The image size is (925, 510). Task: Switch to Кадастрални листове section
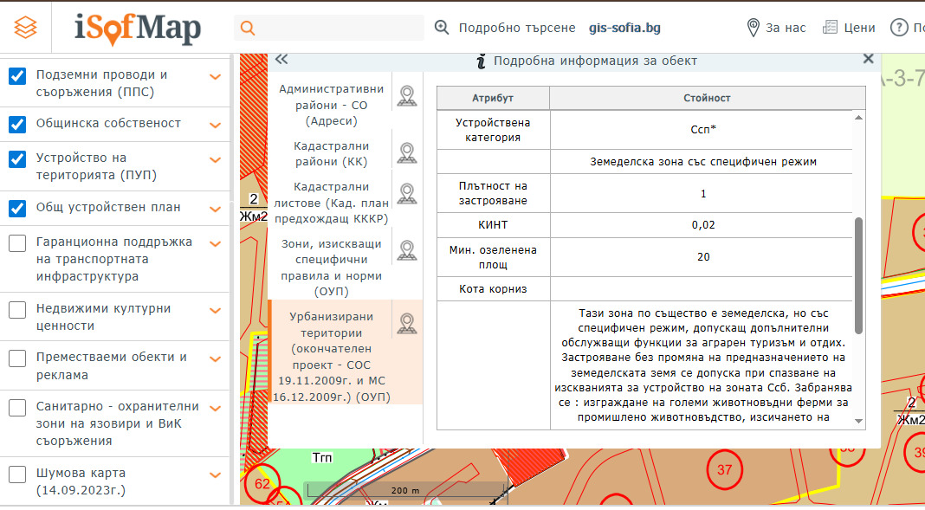(x=327, y=201)
